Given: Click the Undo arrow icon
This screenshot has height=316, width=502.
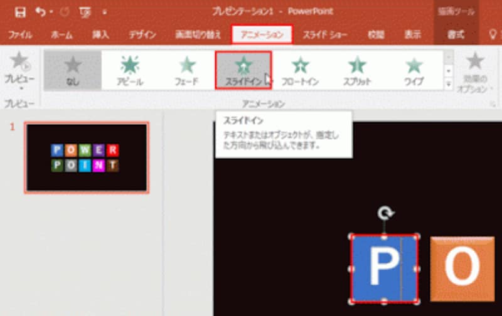Looking at the screenshot, I should coord(40,12).
